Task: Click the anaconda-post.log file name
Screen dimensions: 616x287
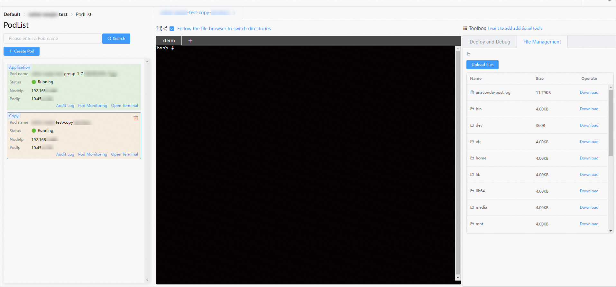Action: click(x=493, y=92)
